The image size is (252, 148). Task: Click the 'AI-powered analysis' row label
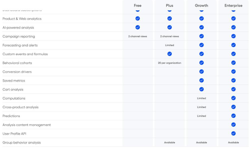pyautogui.click(x=18, y=28)
